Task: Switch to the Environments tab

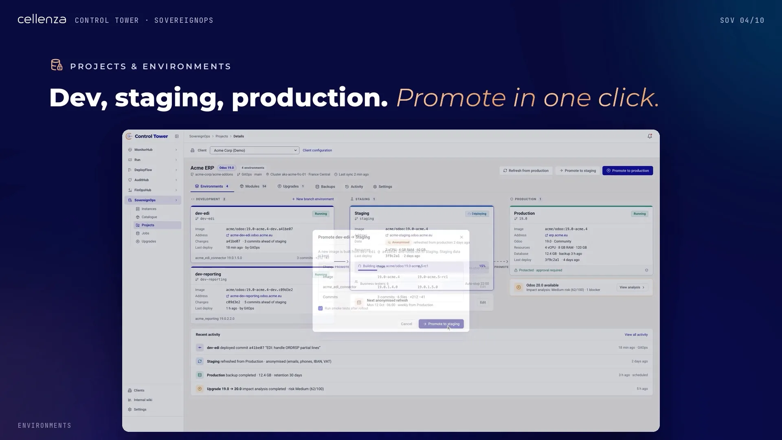Action: tap(211, 187)
